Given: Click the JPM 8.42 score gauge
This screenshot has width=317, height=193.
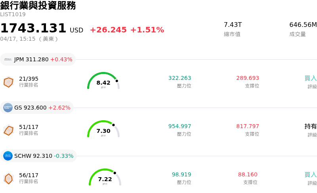Looking at the screenshot, I should pyautogui.click(x=103, y=81).
